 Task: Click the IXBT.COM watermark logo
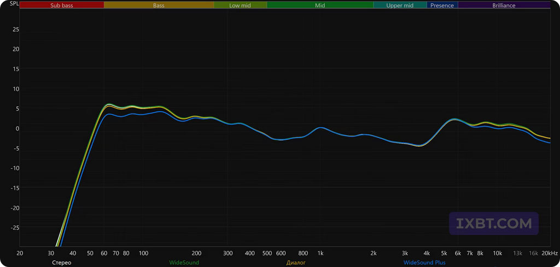pos(494,223)
